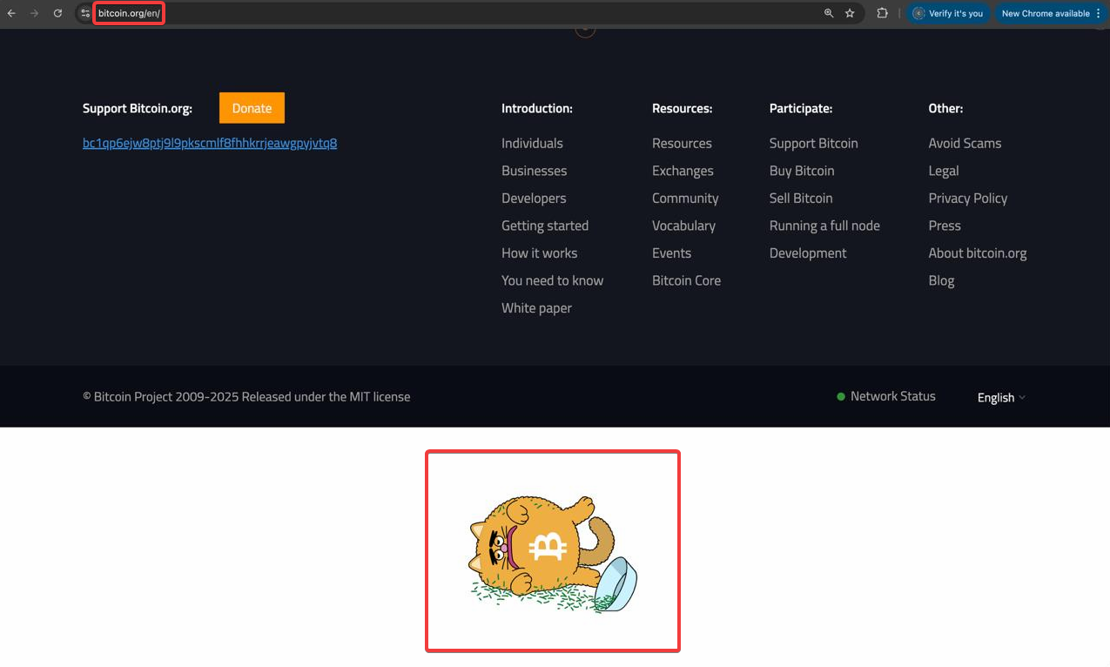Open the White paper link

click(536, 307)
